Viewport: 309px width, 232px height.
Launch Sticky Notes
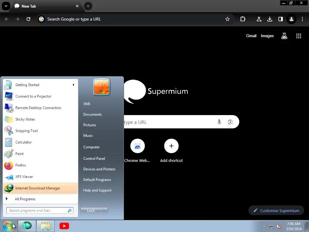click(x=40, y=119)
